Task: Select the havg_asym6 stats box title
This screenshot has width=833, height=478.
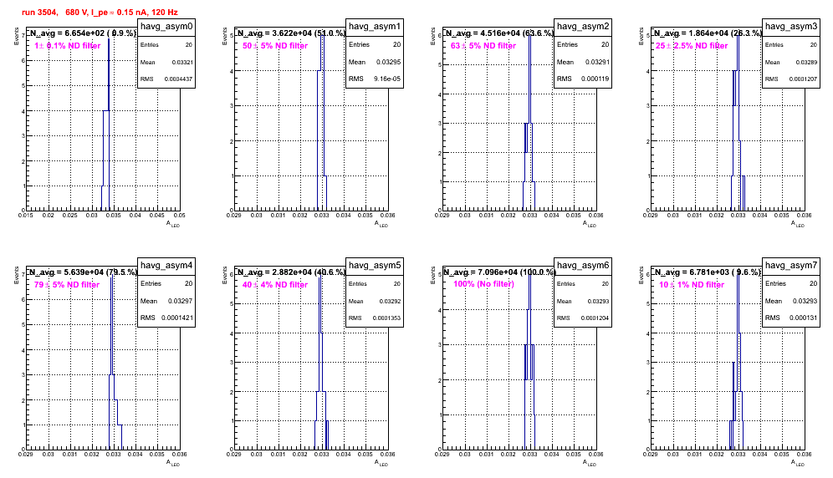Action: 583,266
